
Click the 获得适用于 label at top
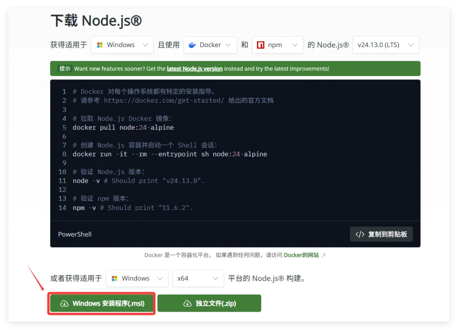pos(69,45)
